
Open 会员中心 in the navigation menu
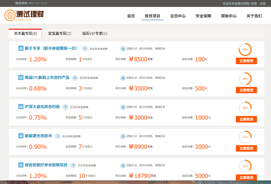[178, 16]
